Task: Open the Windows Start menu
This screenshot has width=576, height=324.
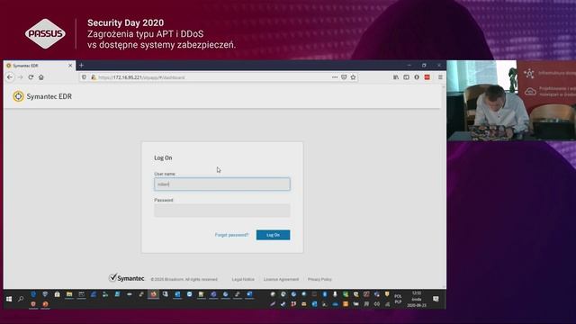Action: click(x=9, y=299)
